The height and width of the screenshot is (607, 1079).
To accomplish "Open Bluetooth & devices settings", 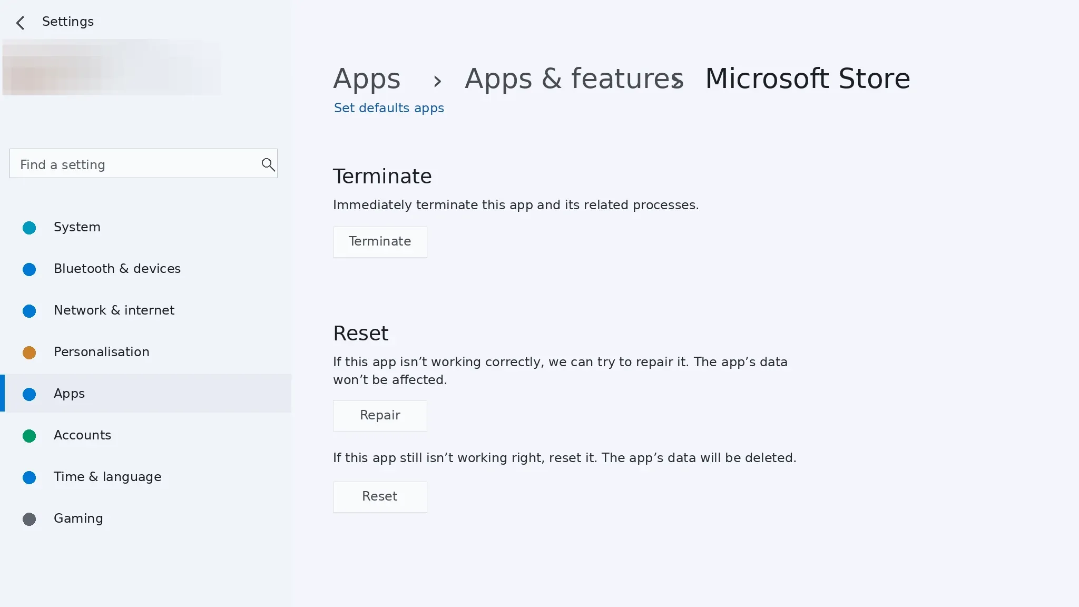I will (146, 269).
